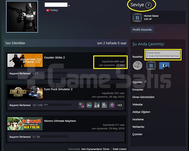
Task: Select the 11 years badge in the badges row
Action: (151, 65)
